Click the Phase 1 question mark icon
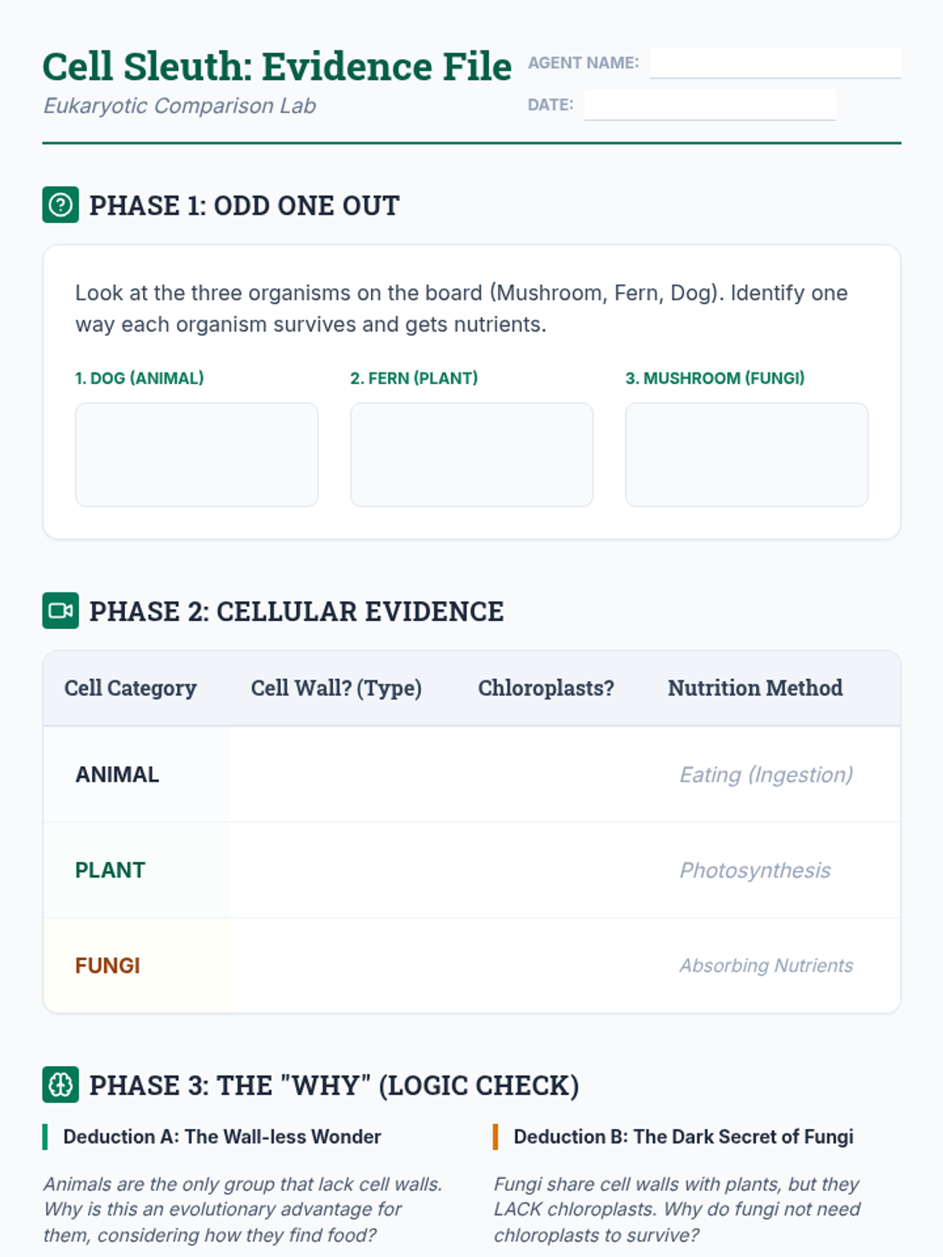The width and height of the screenshot is (943, 1257). (x=61, y=205)
